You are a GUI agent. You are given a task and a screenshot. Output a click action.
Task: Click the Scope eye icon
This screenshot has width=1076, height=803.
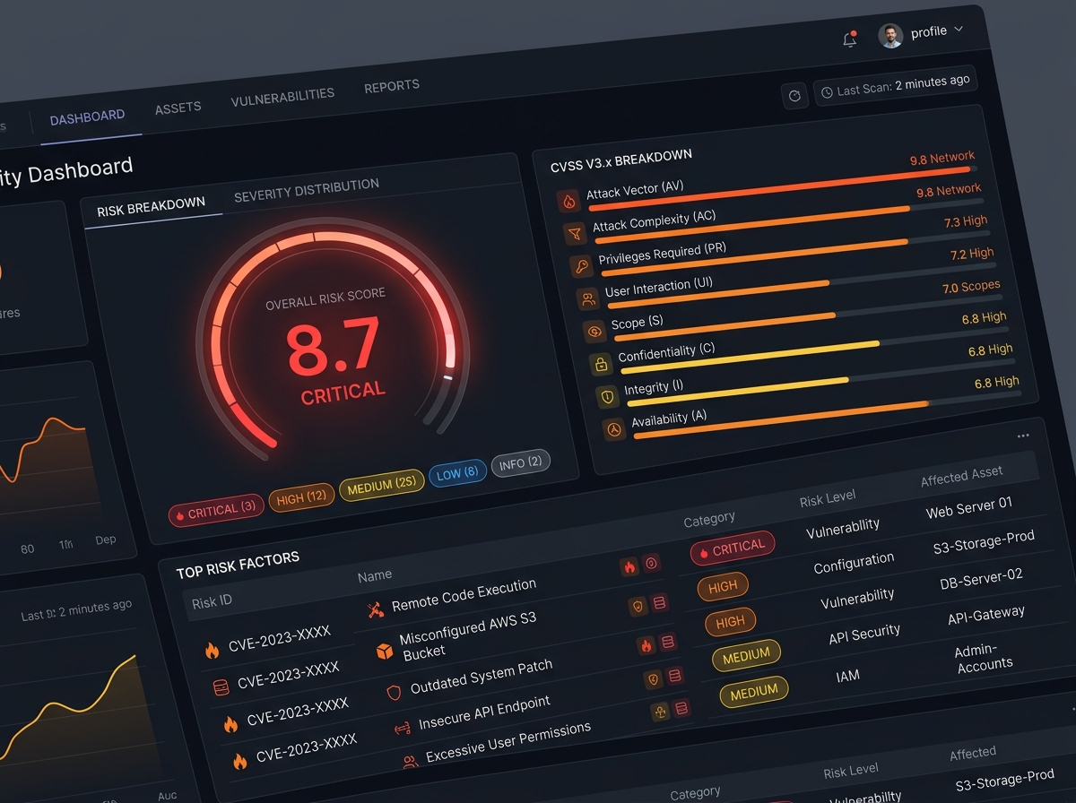coord(594,332)
